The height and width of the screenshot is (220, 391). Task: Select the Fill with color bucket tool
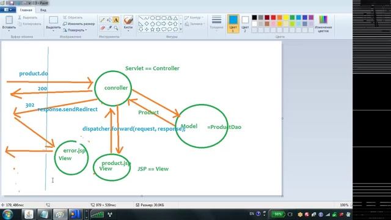[x=109, y=20]
